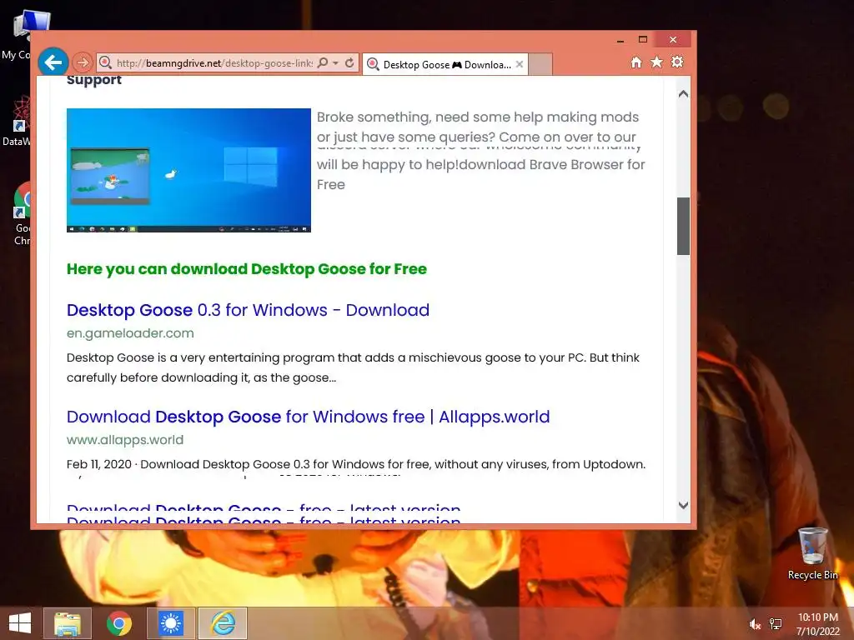The height and width of the screenshot is (640, 854).
Task: Click the beamngdrive.net address field
Action: click(x=214, y=63)
